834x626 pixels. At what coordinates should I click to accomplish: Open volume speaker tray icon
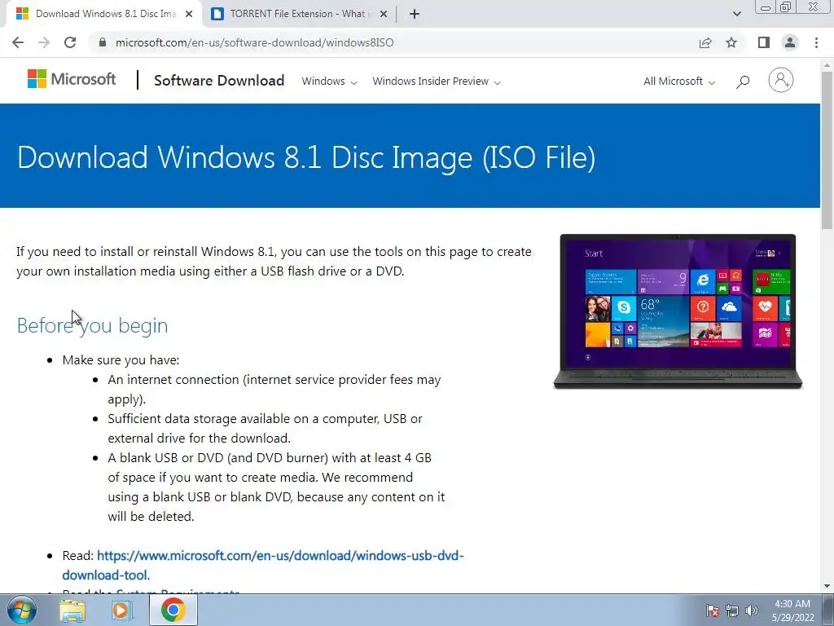pos(751,611)
